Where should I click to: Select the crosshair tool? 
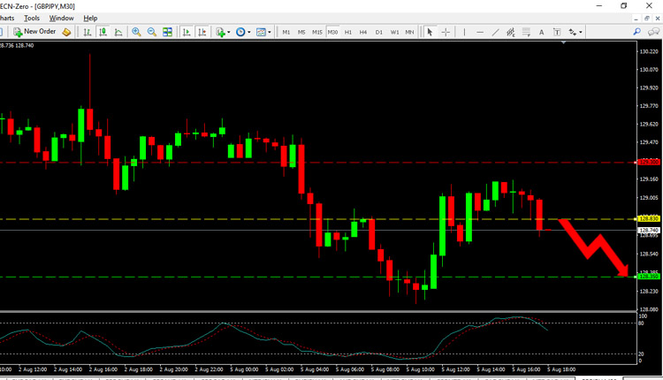[x=446, y=32]
